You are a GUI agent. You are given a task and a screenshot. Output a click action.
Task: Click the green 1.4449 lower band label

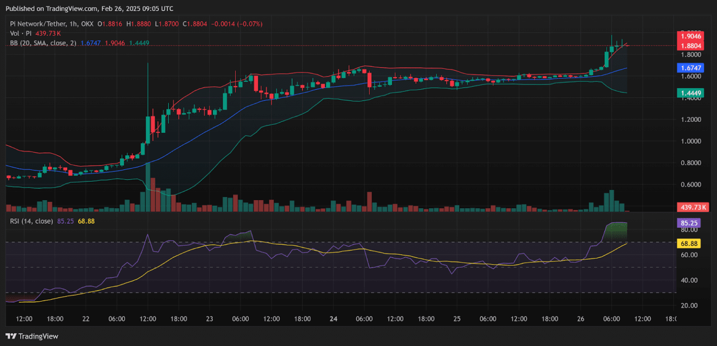[x=691, y=93]
